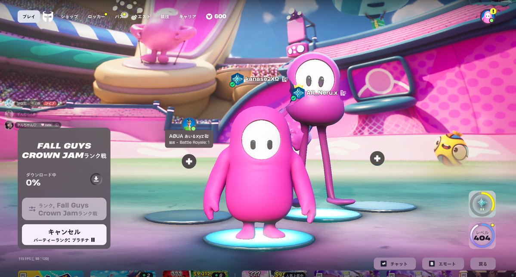Screen dimensions: 516x277
Task: Click the filter icon in the ランク mode selector
Action: click(32, 209)
